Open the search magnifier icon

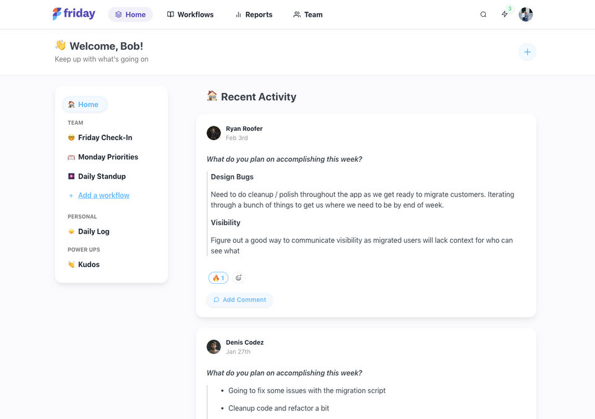[x=483, y=14]
